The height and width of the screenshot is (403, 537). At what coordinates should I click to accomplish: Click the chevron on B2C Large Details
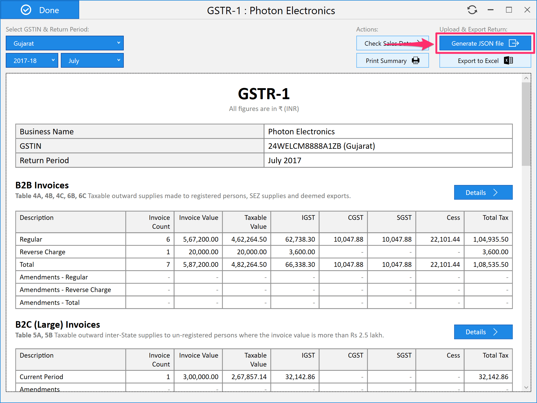click(x=495, y=332)
